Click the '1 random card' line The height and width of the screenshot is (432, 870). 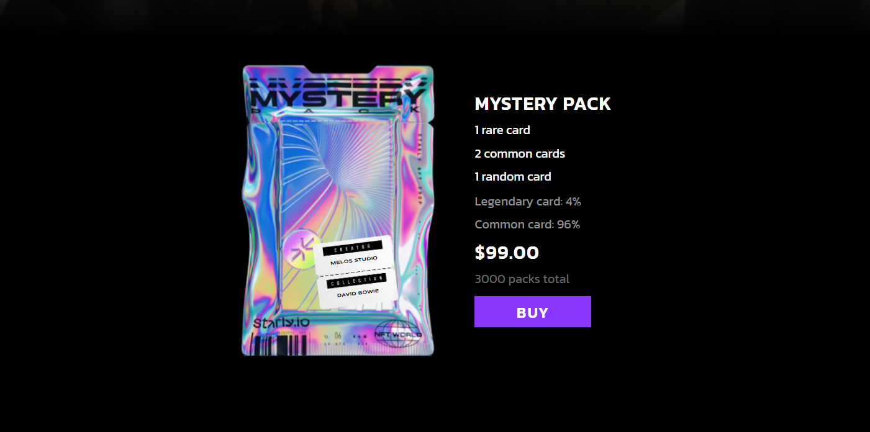coord(512,177)
